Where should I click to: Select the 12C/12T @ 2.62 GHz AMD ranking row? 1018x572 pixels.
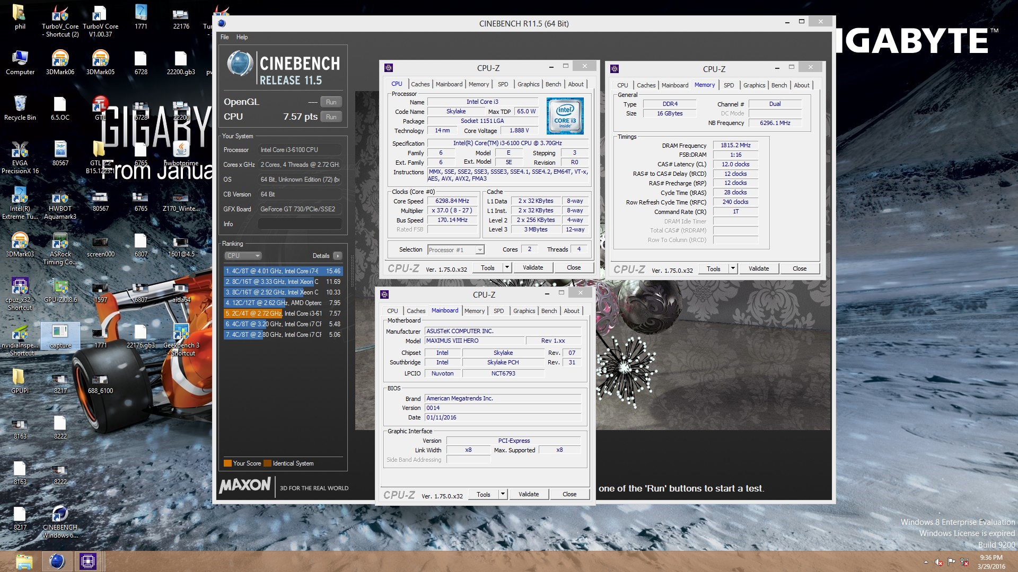(283, 302)
